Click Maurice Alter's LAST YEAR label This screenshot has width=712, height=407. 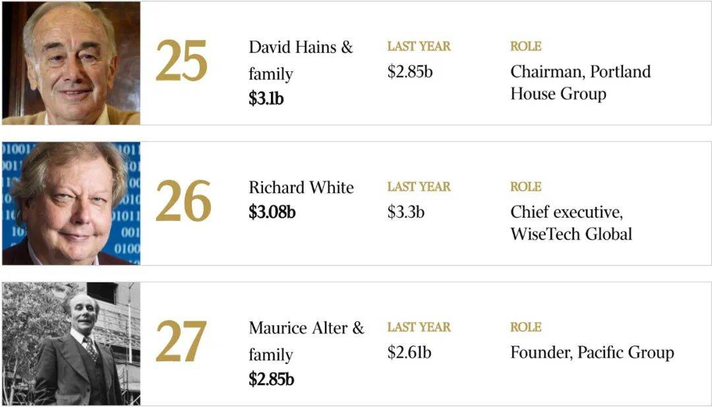(x=419, y=327)
